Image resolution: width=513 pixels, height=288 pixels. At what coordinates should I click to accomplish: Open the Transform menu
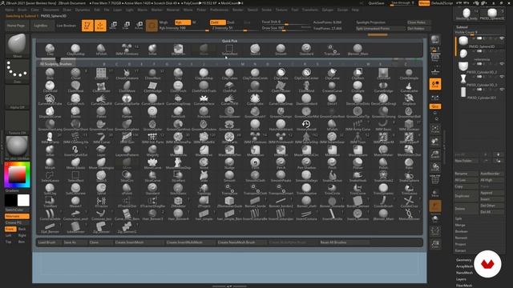tap(310, 10)
